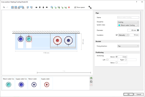
Task: Confirm with the OK button
Action: coord(128,94)
